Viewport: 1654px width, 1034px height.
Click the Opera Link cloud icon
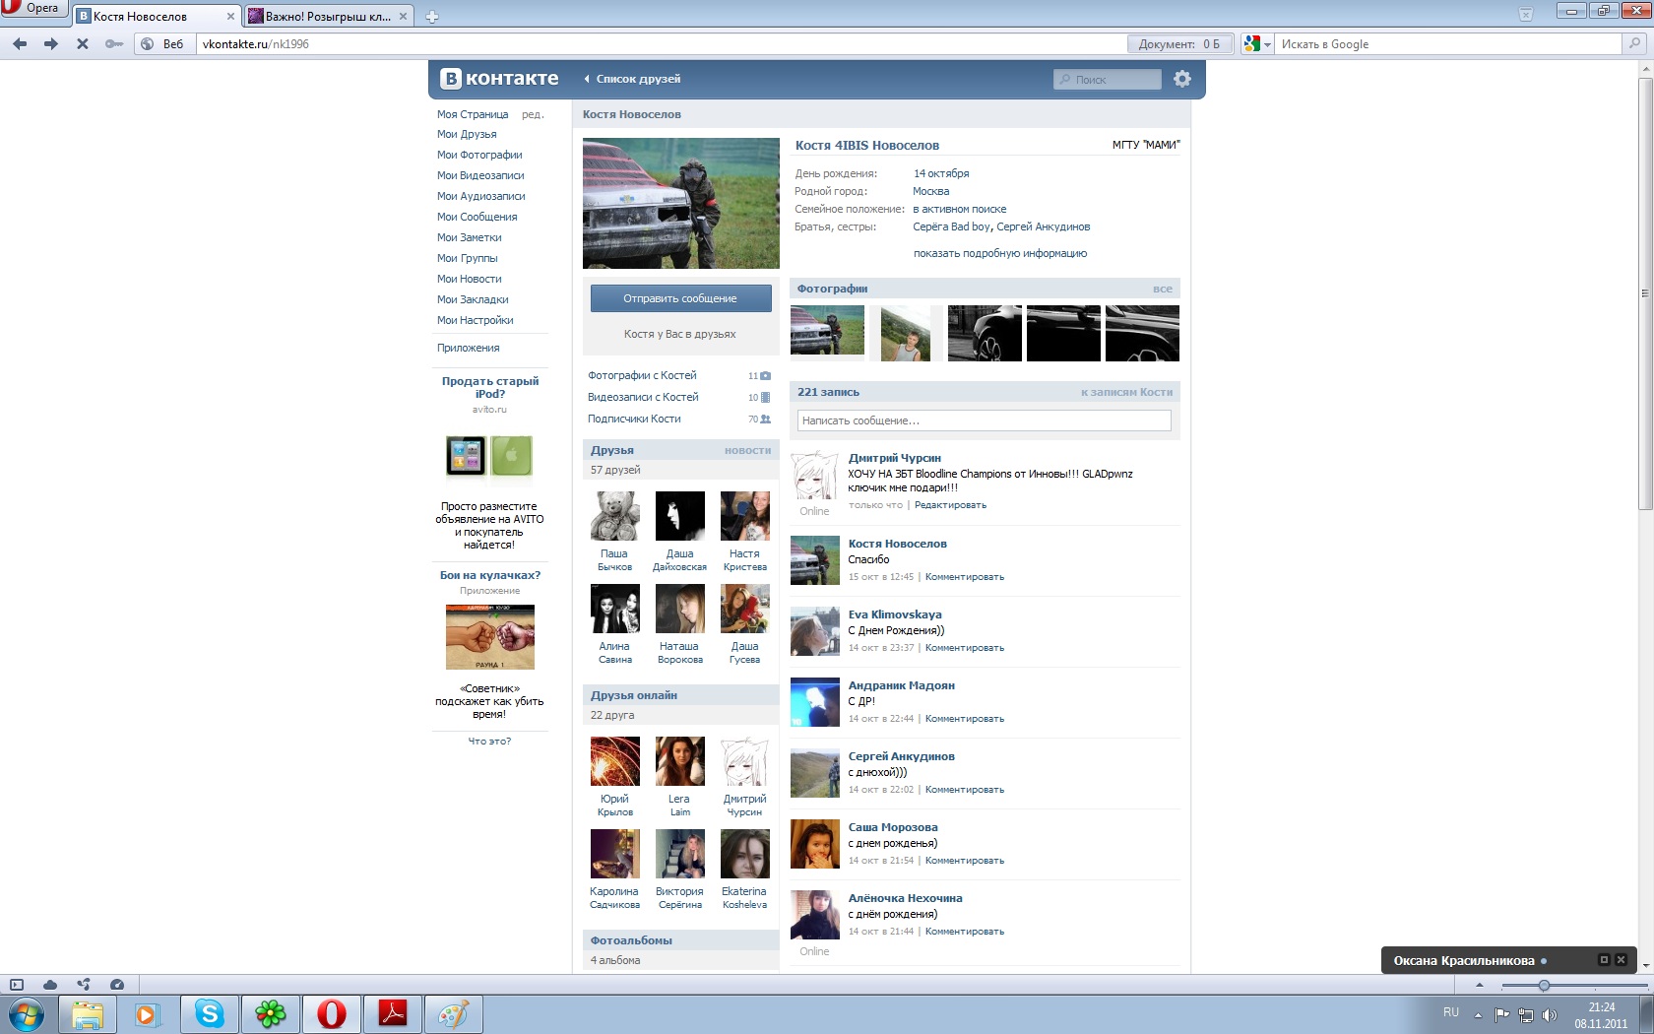click(x=50, y=985)
